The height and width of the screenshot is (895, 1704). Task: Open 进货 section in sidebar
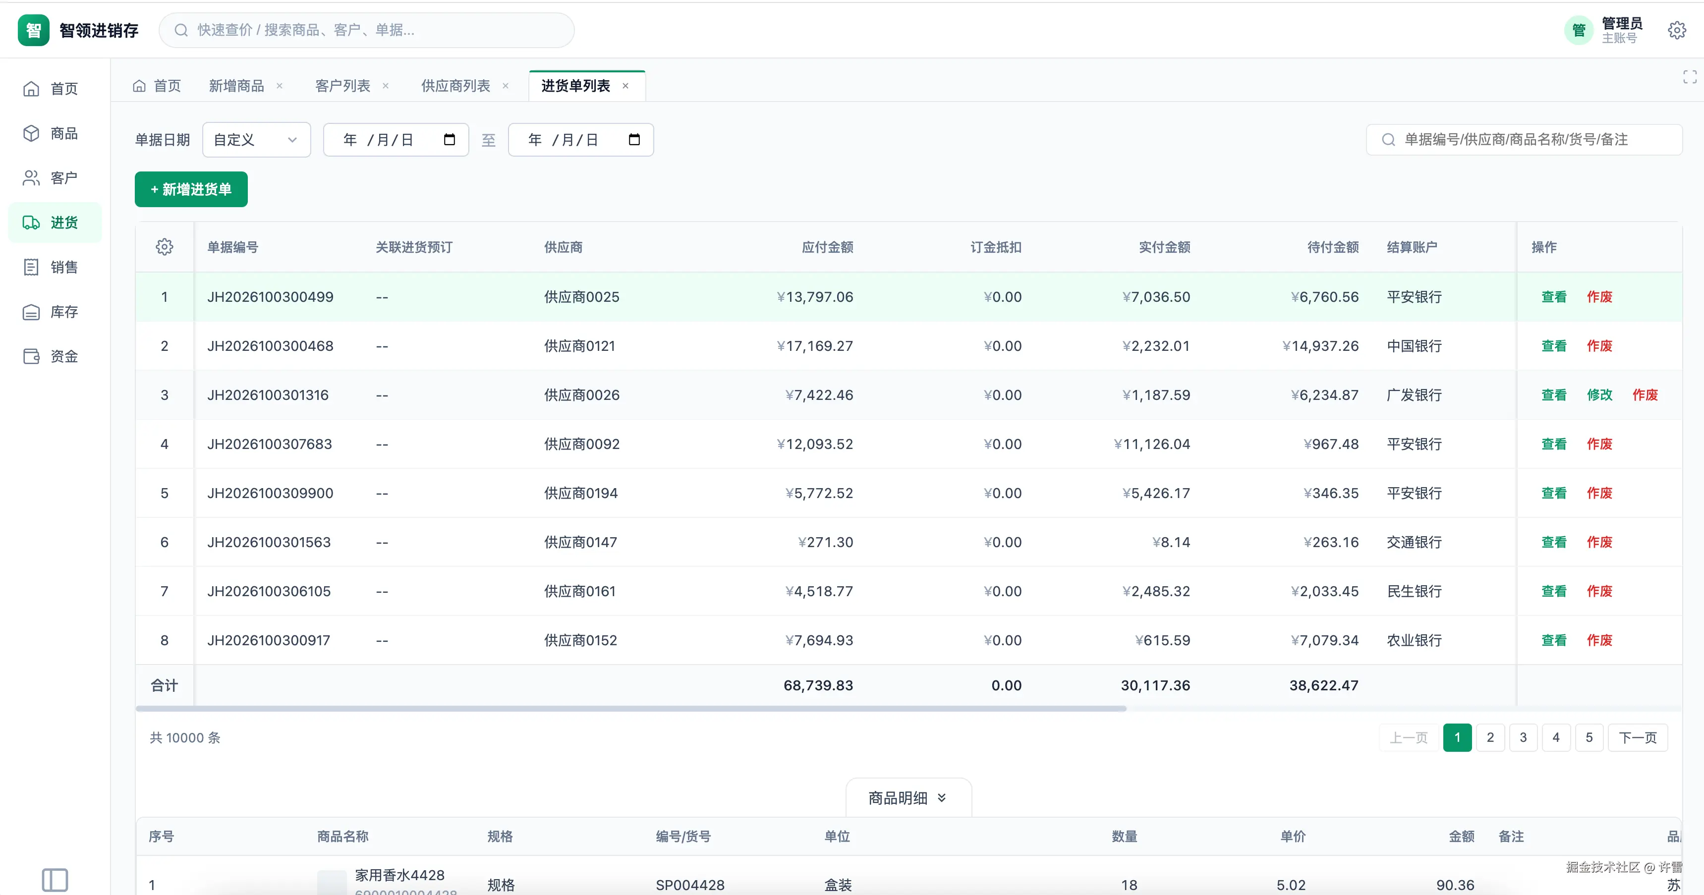click(55, 222)
